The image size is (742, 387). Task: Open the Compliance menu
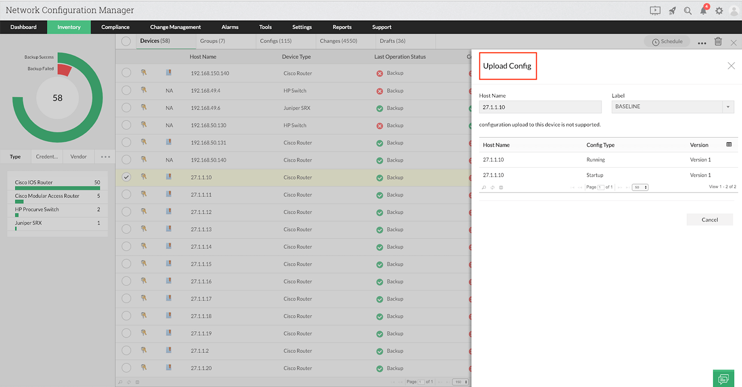(115, 27)
